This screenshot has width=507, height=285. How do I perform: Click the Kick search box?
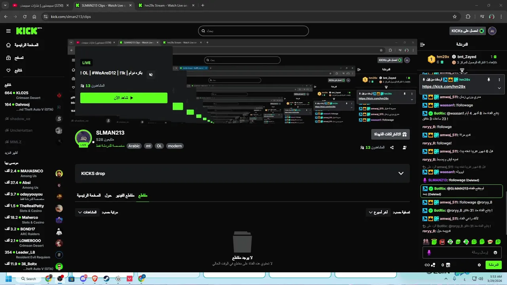click(253, 31)
